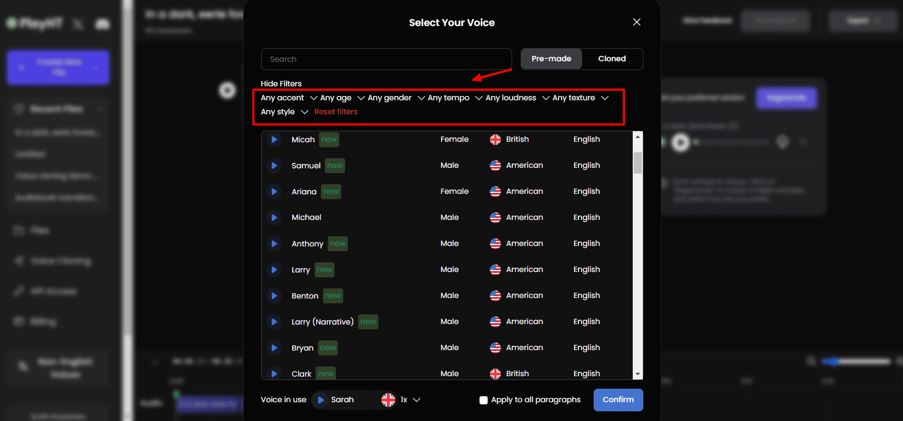This screenshot has height=421, width=903.
Task: Open the Any tempo dropdown
Action: [455, 98]
